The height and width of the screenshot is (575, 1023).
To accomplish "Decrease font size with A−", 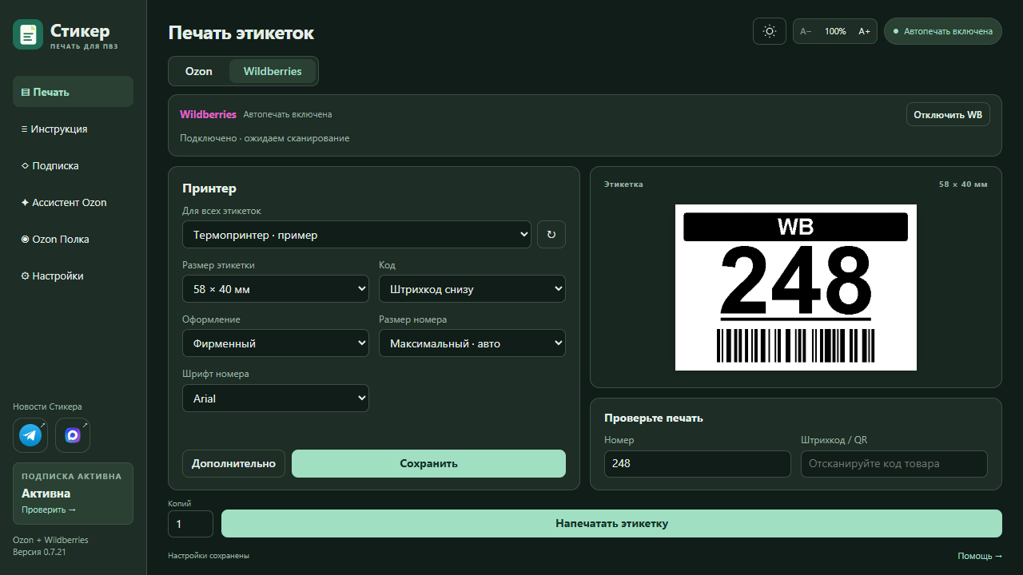I will [x=806, y=31].
